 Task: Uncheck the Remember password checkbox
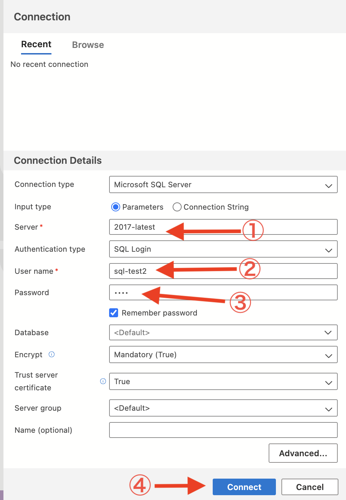click(114, 313)
